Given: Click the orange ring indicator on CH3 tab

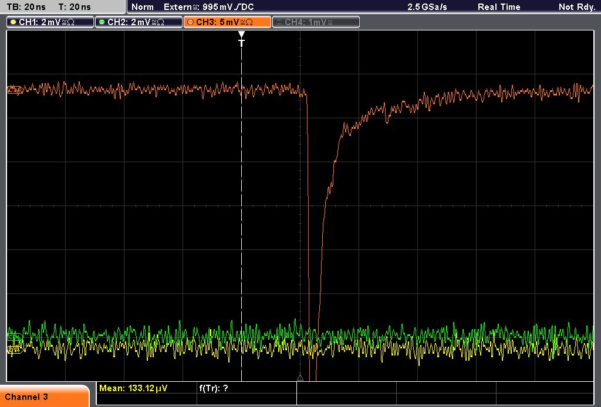Looking at the screenshot, I should [191, 22].
